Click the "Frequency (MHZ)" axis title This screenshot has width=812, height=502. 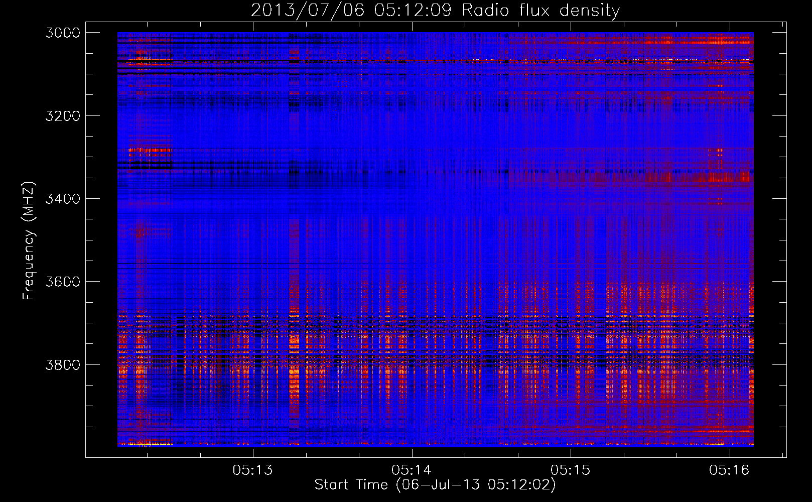29,241
